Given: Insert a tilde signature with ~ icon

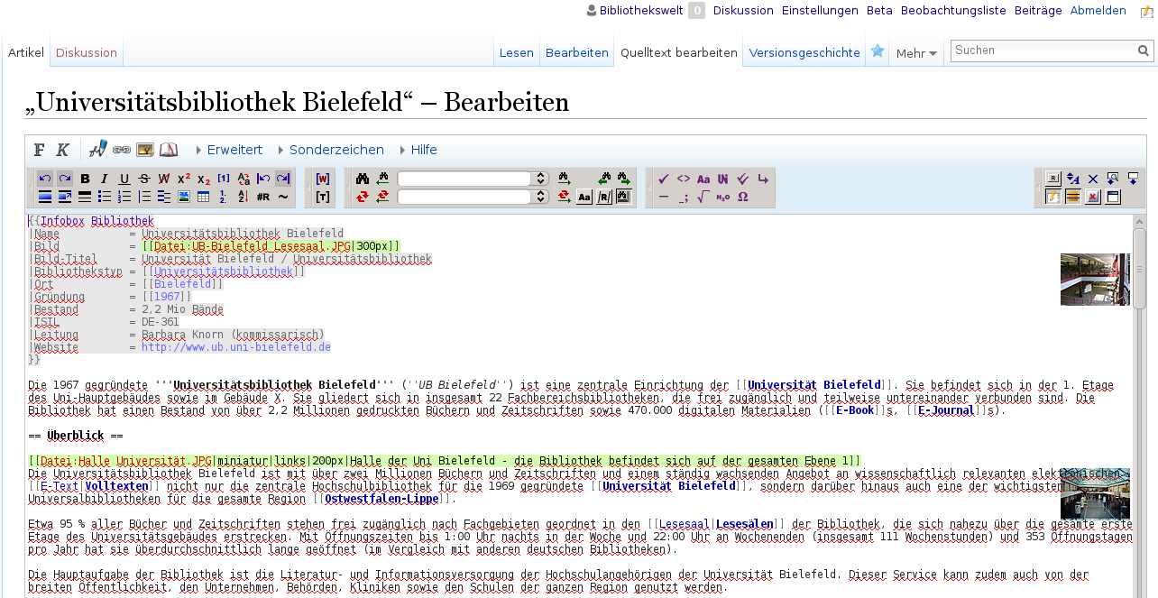Looking at the screenshot, I should click(283, 197).
